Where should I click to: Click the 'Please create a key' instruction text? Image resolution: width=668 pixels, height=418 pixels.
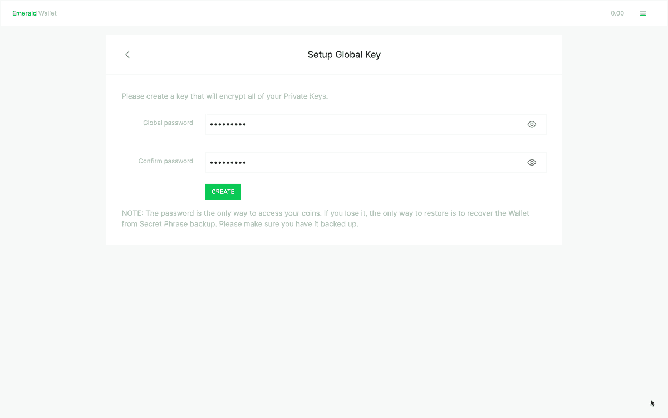(x=224, y=96)
